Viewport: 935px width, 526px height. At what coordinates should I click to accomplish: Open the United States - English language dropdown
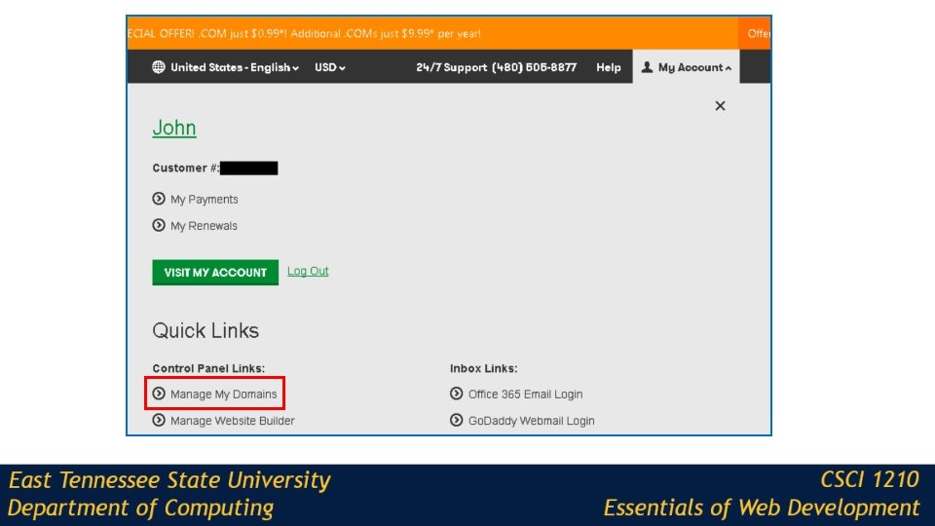click(x=235, y=67)
